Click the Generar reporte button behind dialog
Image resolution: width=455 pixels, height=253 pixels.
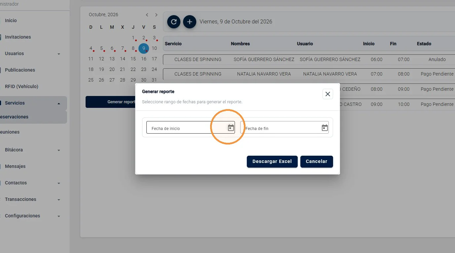pos(111,102)
